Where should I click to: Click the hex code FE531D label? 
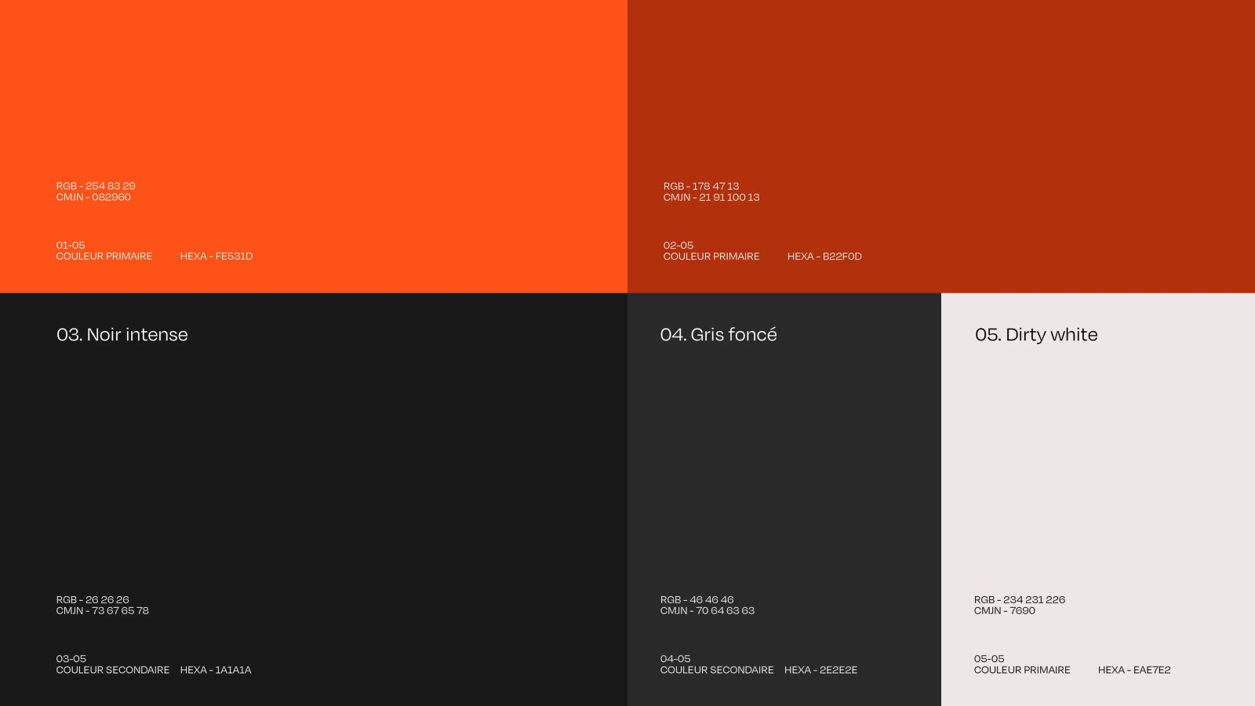point(217,256)
